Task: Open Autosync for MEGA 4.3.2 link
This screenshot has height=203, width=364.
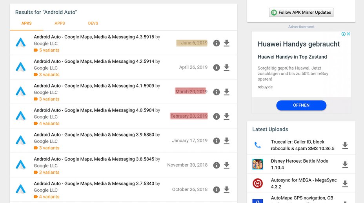Action: (x=304, y=183)
